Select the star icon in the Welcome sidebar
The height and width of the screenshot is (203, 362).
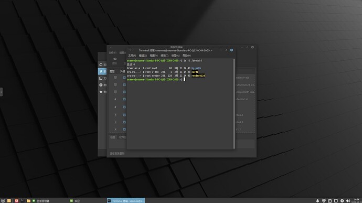point(101,92)
